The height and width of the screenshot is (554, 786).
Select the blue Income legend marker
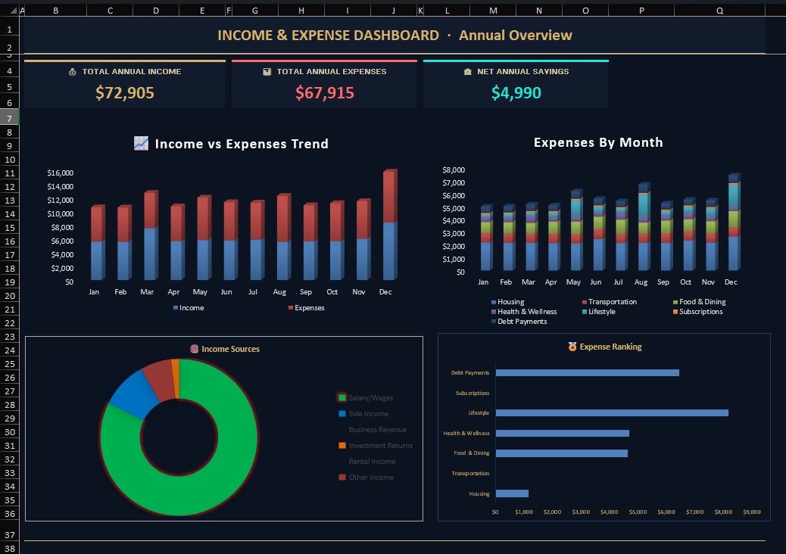pos(175,308)
